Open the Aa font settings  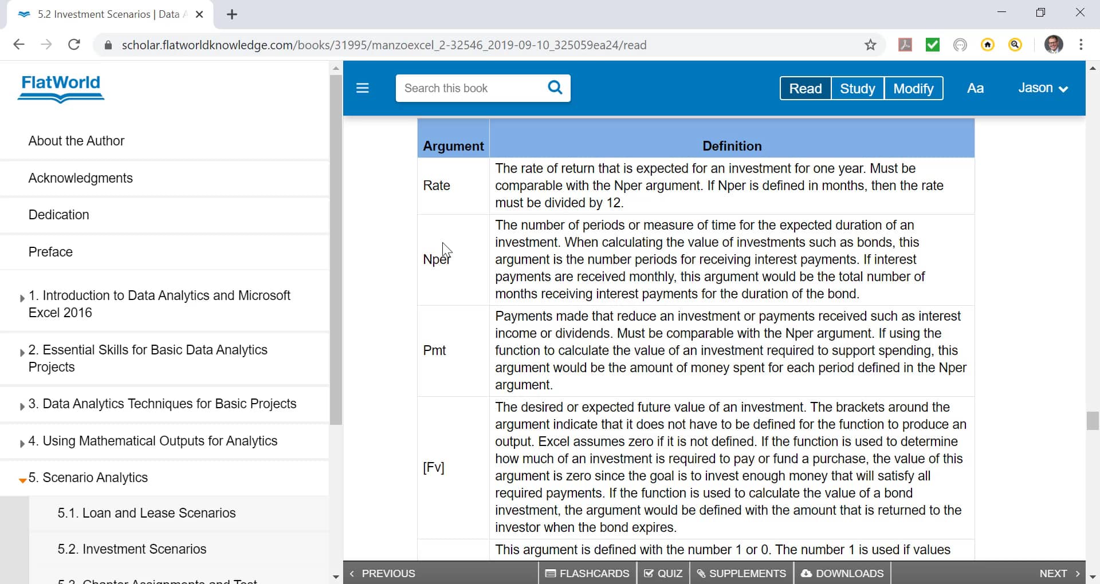point(975,88)
